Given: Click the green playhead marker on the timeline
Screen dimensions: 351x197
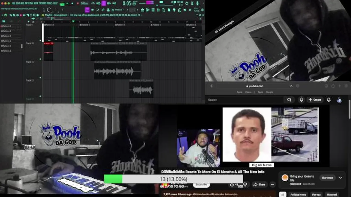Looking at the screenshot, I should coord(73,22).
